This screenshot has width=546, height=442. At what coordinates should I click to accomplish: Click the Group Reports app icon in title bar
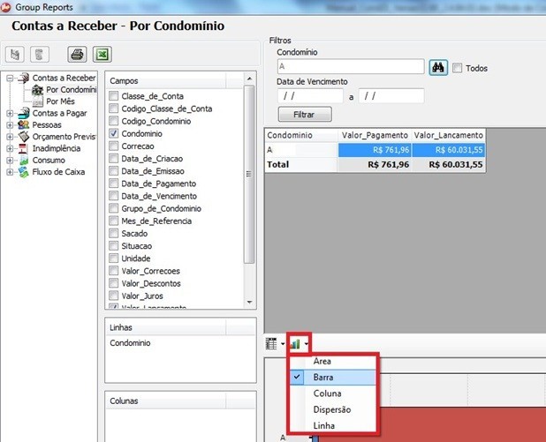(x=5, y=7)
